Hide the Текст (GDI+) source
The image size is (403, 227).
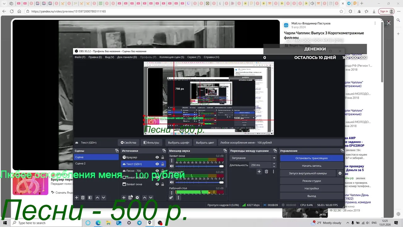click(x=157, y=164)
